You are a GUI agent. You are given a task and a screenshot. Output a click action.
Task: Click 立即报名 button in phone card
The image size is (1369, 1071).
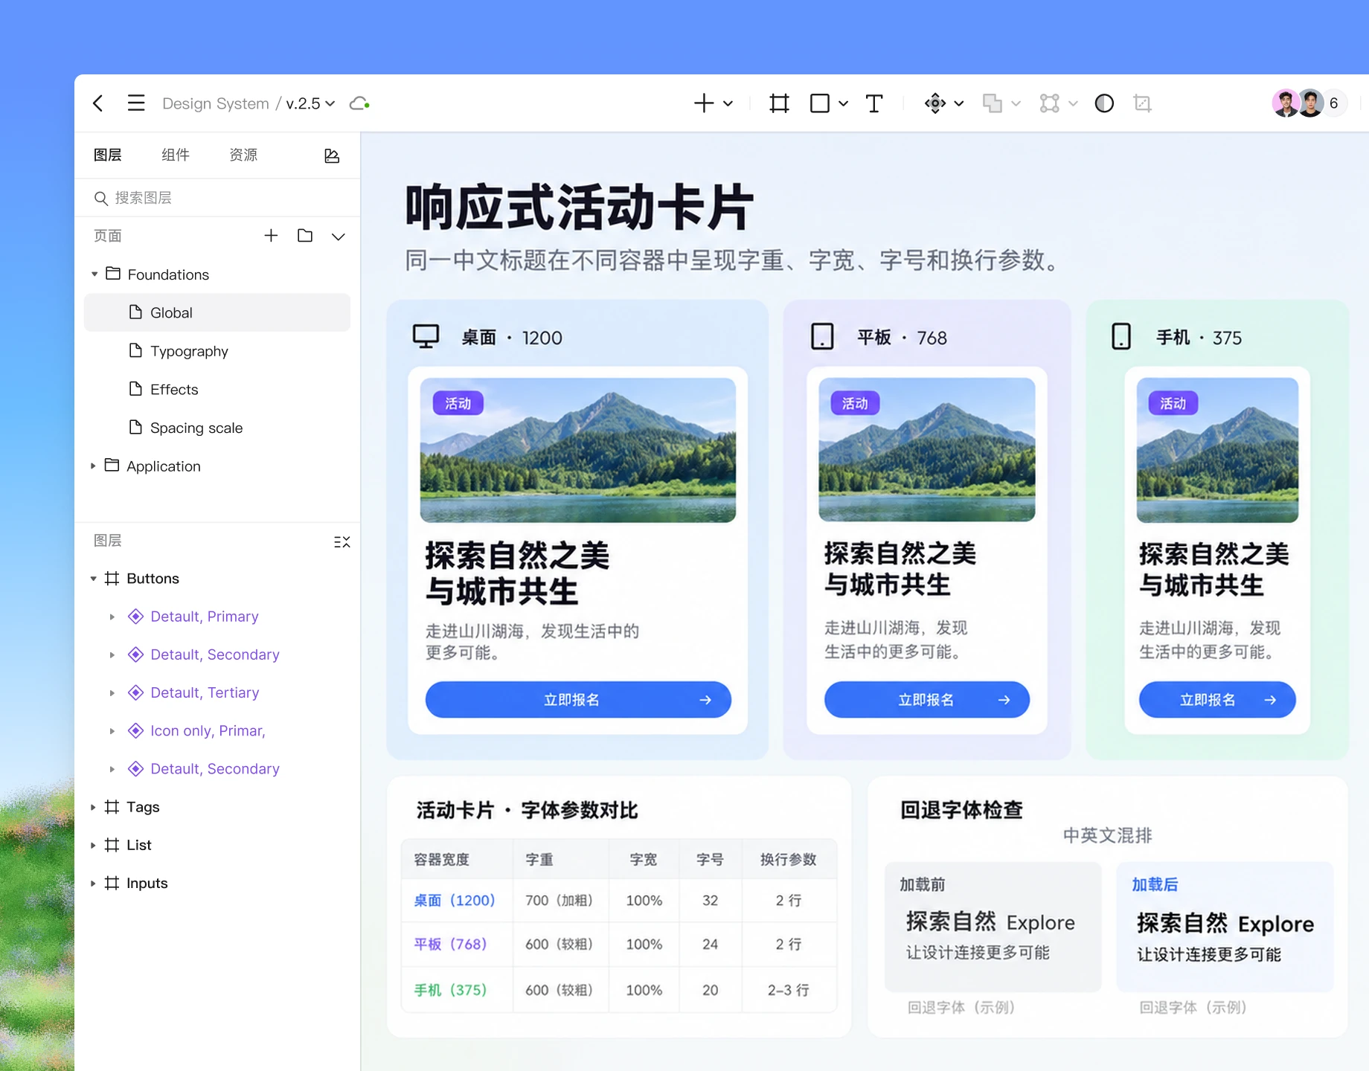pos(1217,700)
